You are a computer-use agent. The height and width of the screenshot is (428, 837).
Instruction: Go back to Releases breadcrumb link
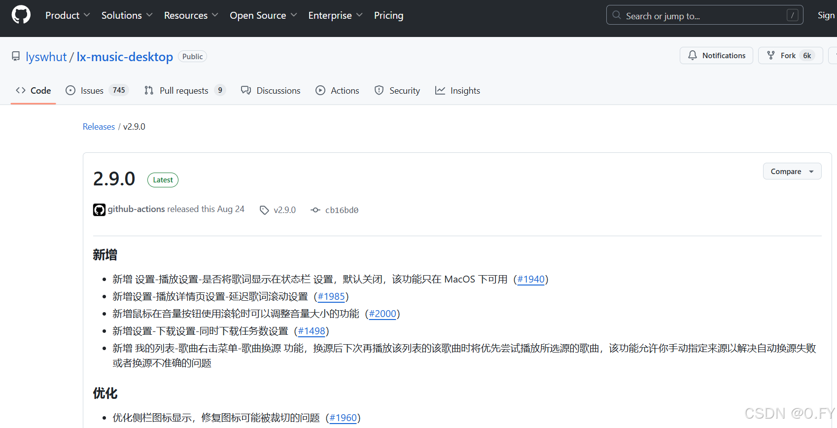tap(99, 127)
